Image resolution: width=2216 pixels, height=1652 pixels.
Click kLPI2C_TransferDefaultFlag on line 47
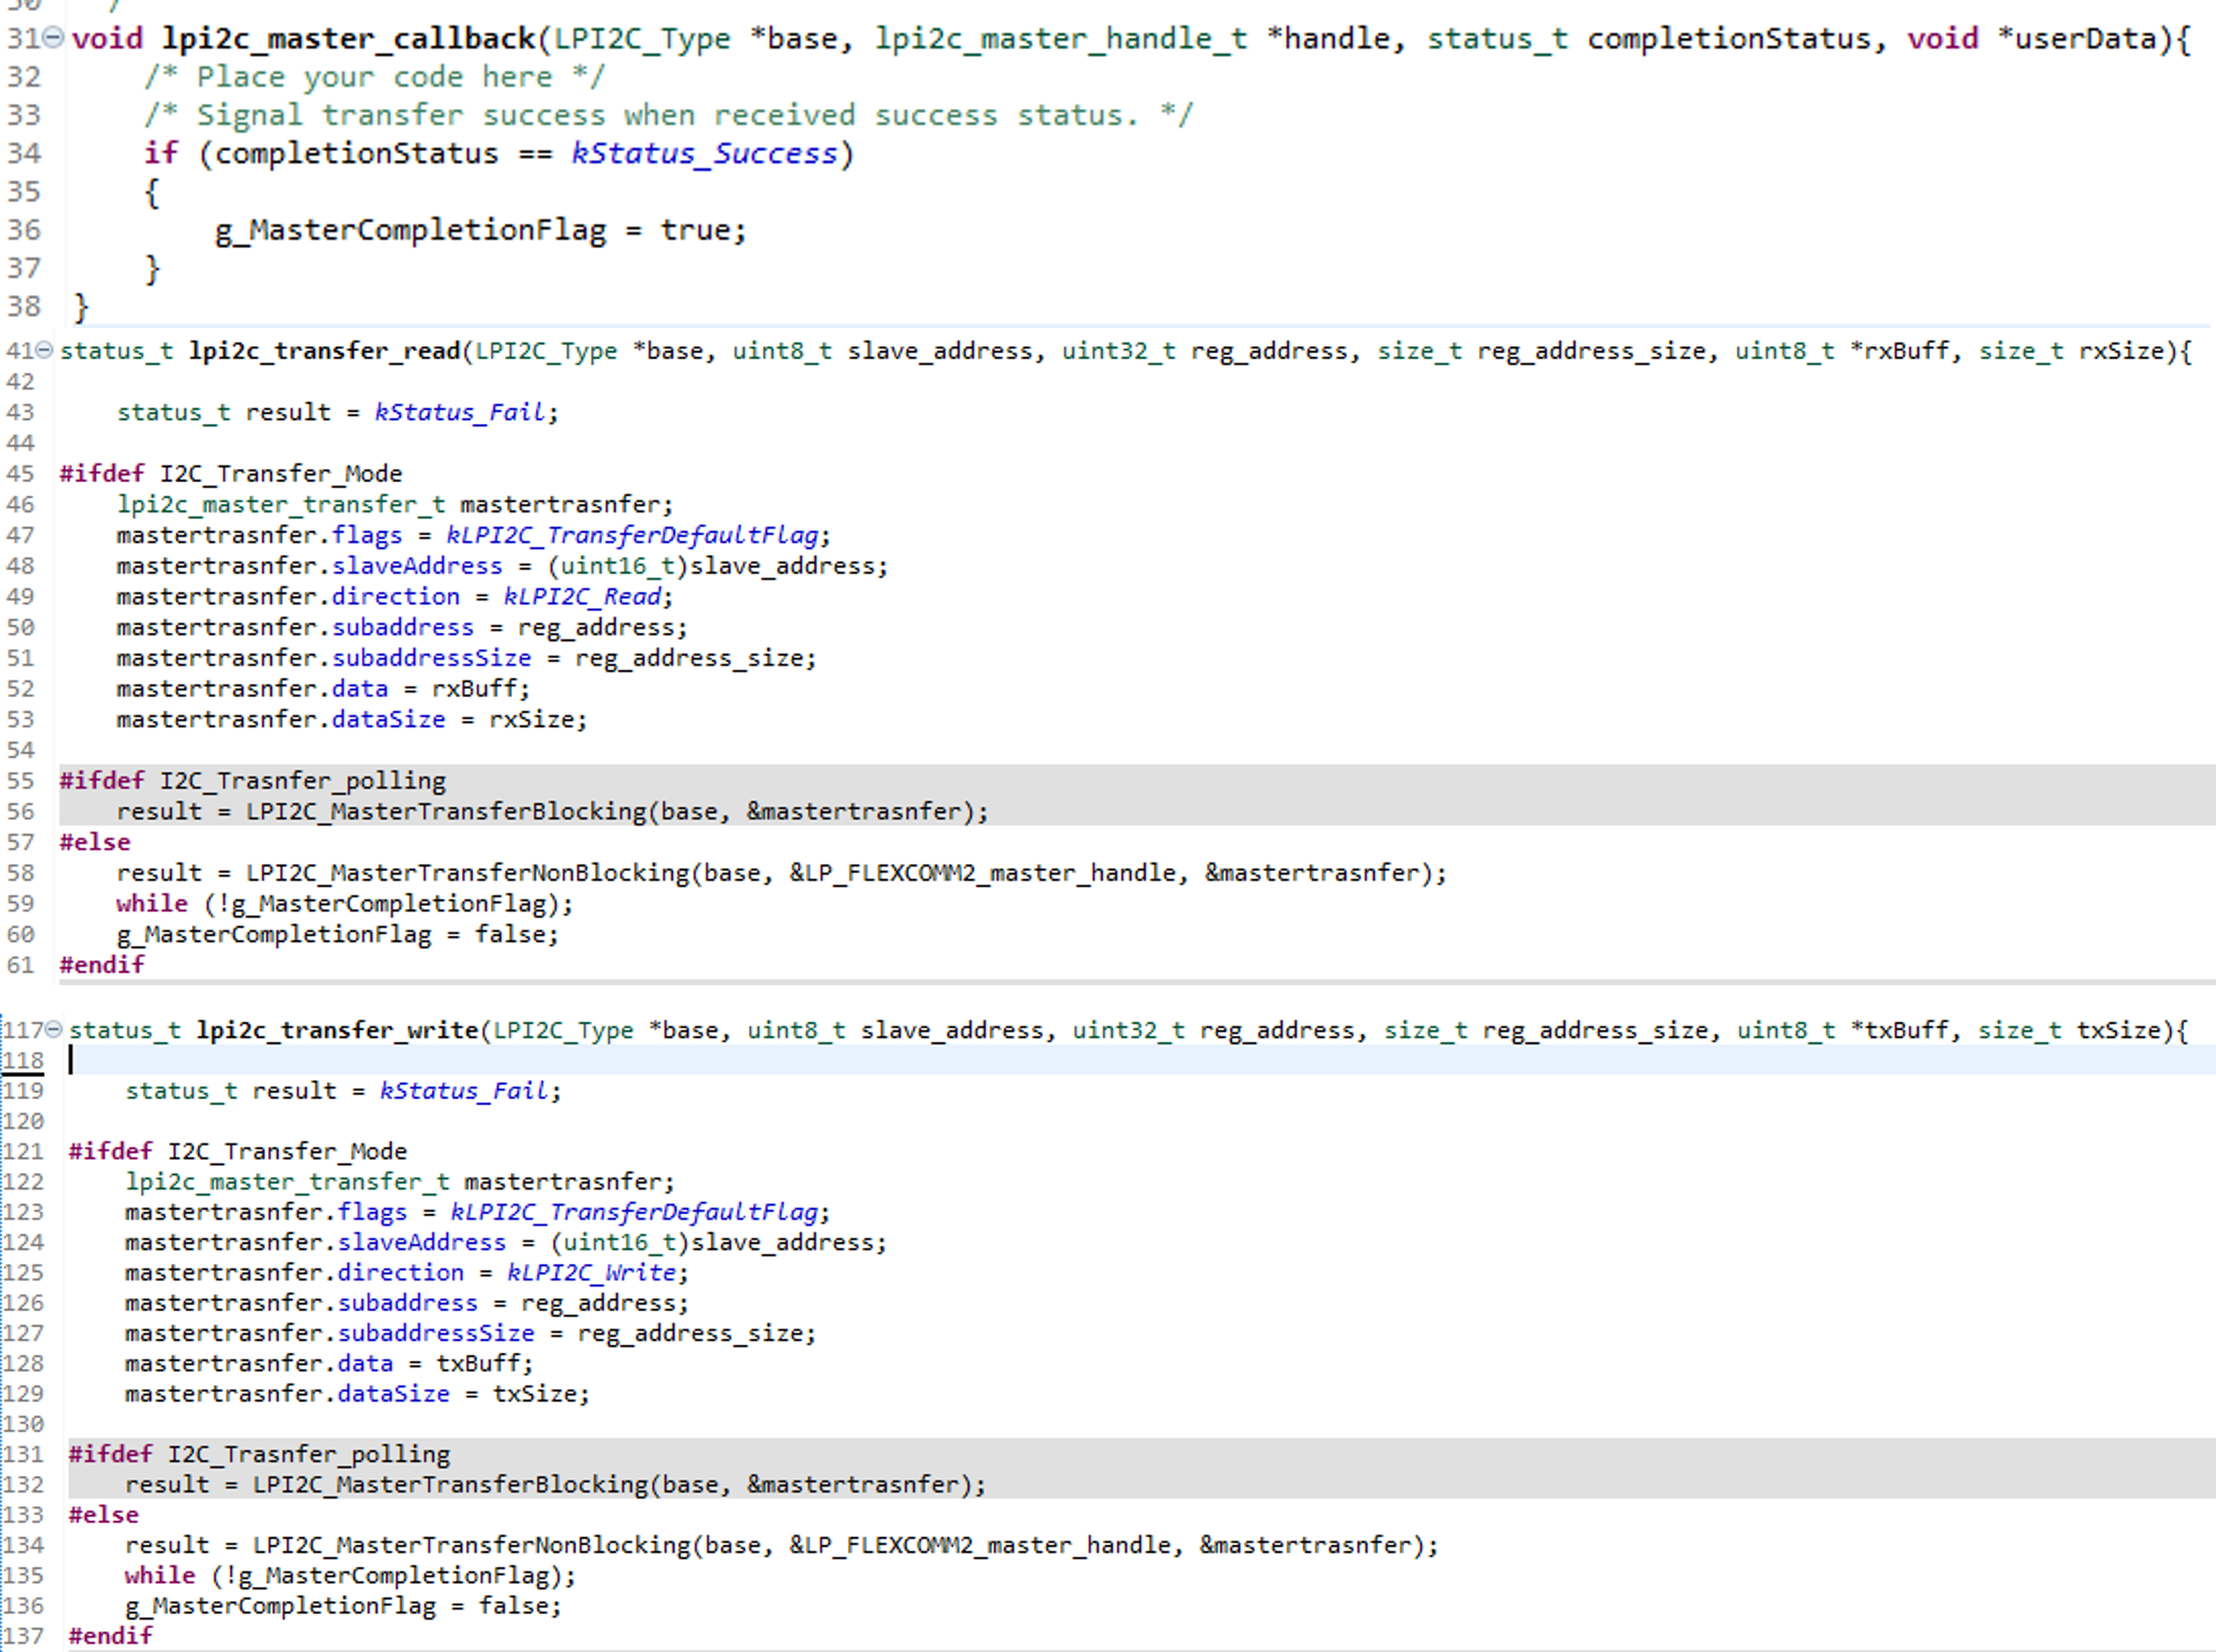632,535
